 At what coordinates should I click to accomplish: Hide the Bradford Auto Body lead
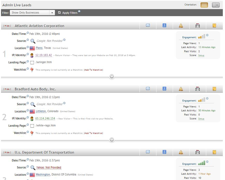(x=7, y=89)
